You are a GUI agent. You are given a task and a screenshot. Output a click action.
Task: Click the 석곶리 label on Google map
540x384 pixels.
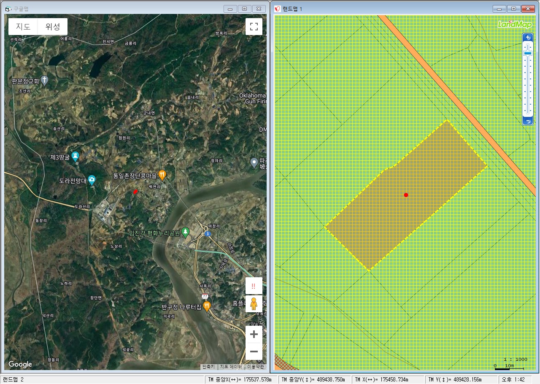(128, 350)
